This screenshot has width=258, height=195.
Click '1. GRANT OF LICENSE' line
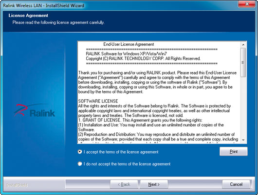pos(140,120)
